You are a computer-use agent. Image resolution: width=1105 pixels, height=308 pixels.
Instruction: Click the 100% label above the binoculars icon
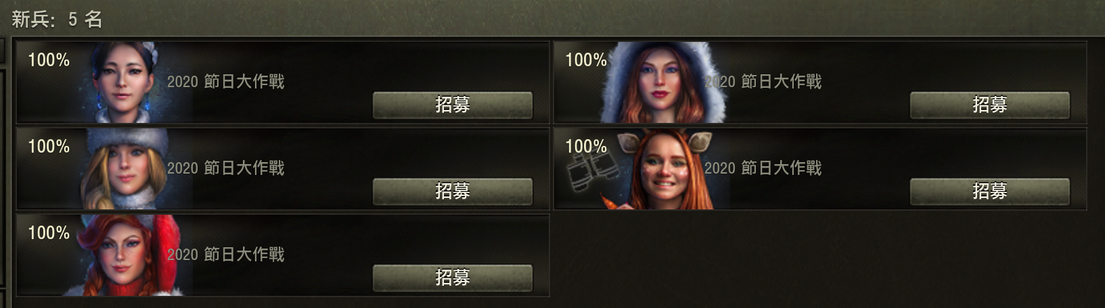click(x=586, y=147)
